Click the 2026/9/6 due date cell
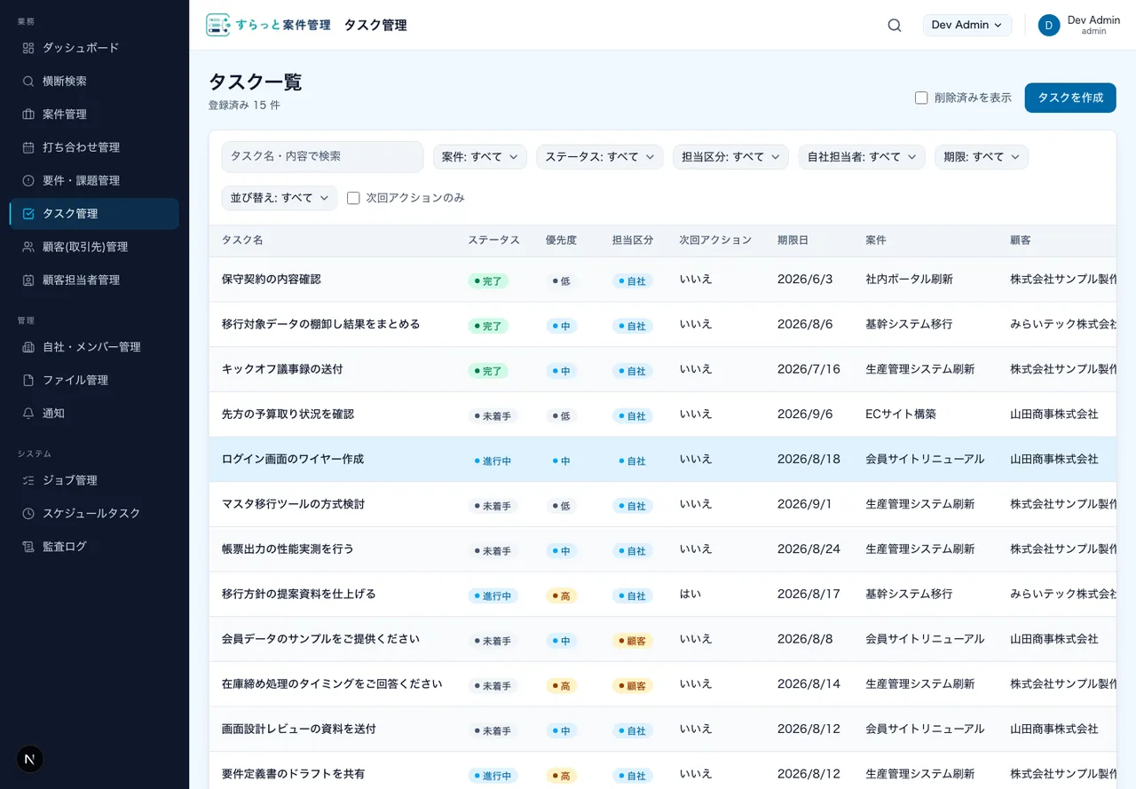1136x789 pixels. click(x=805, y=414)
